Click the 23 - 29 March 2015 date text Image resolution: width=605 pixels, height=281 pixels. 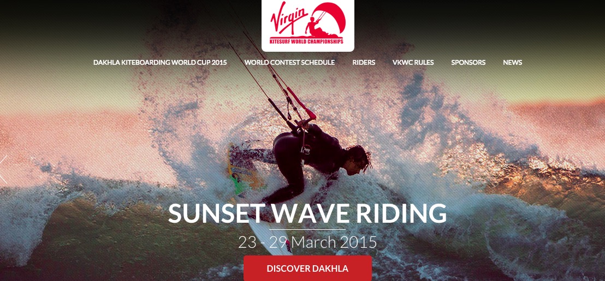(x=307, y=242)
